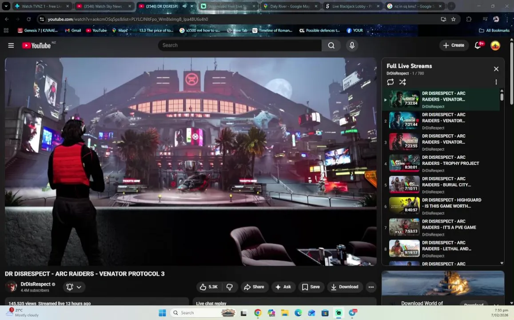Open the playlist three-dot options menu
The width and height of the screenshot is (514, 320).
[496, 82]
